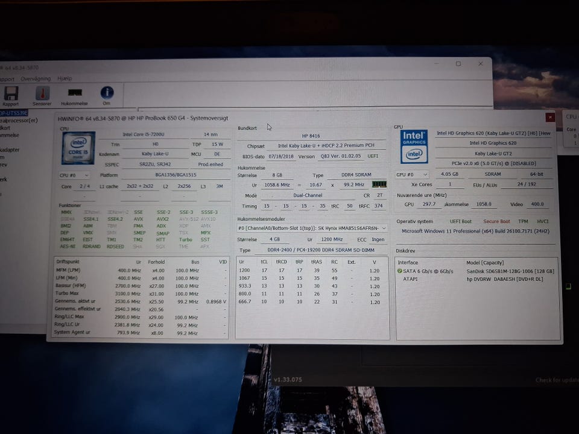Image resolution: width=579 pixels, height=434 pixels.
Task: Click the AVX2 feature flag
Action: (163, 219)
